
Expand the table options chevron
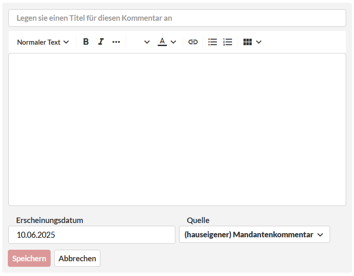(259, 42)
